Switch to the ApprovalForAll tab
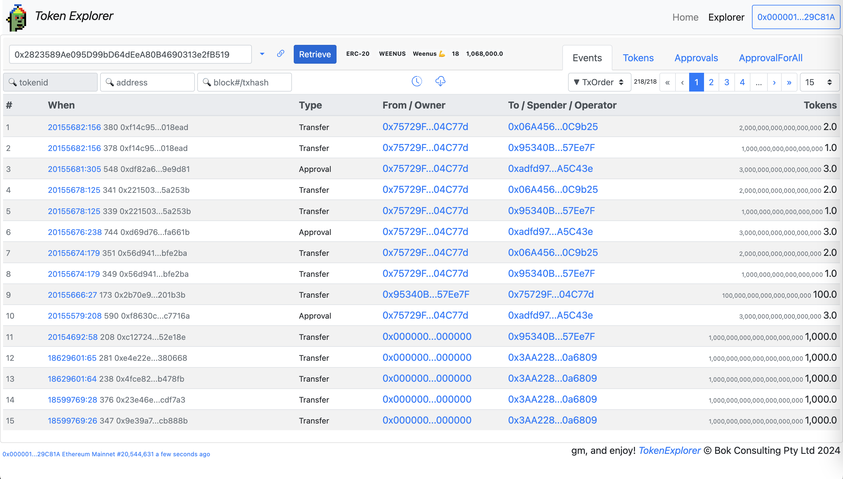The width and height of the screenshot is (843, 479). (770, 58)
